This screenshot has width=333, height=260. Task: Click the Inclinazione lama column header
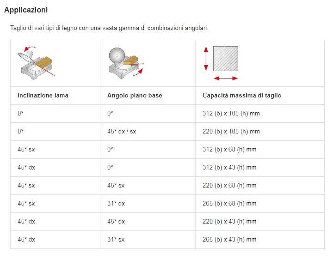pos(43,96)
